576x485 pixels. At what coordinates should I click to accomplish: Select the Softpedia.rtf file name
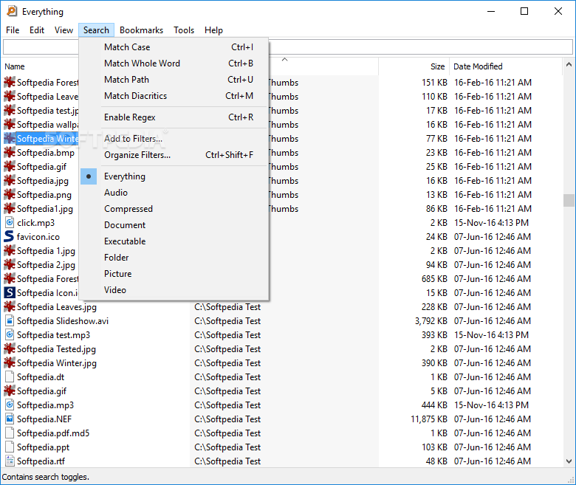point(41,461)
